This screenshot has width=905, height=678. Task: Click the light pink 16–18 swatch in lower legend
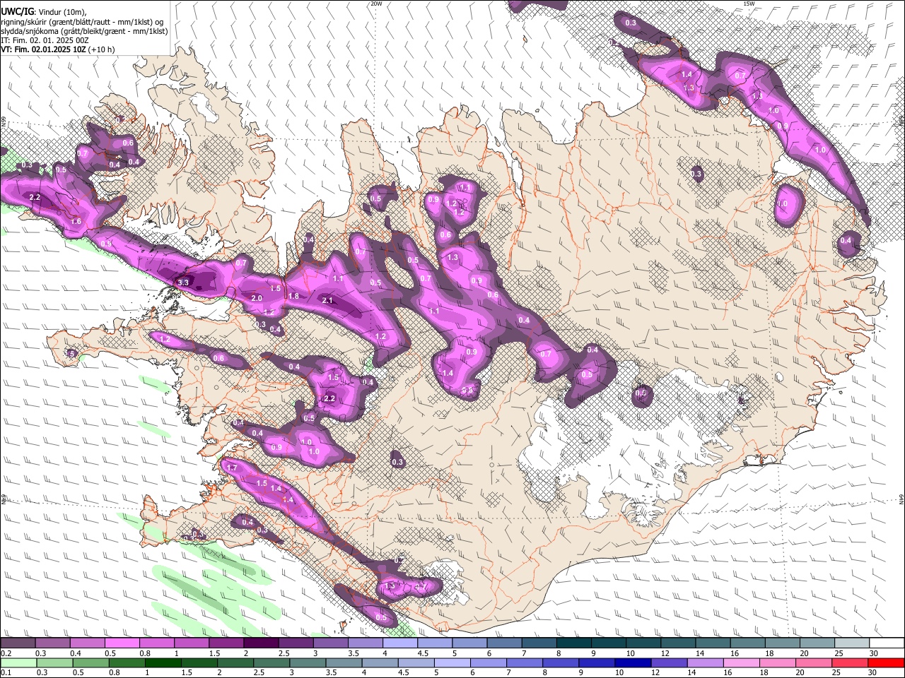point(742,662)
